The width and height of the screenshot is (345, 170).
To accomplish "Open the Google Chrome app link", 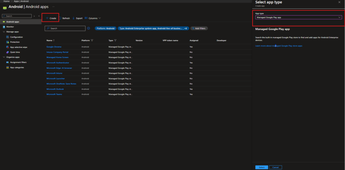I will [54, 47].
